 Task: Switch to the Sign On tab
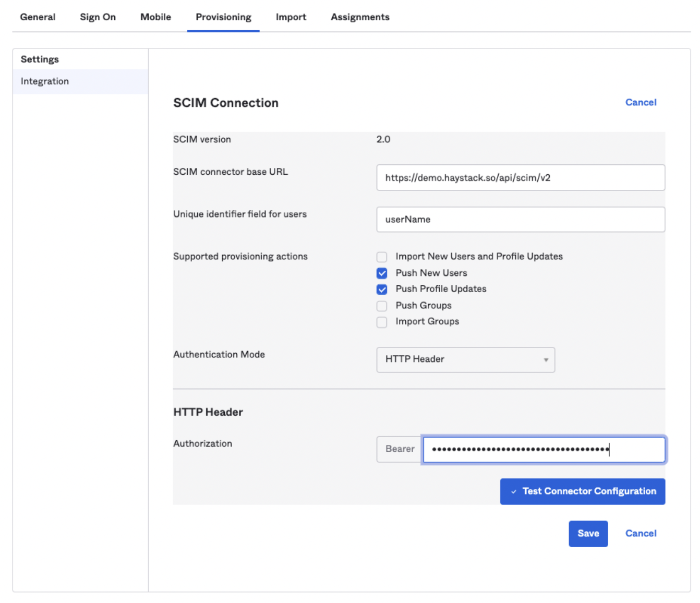coord(98,17)
